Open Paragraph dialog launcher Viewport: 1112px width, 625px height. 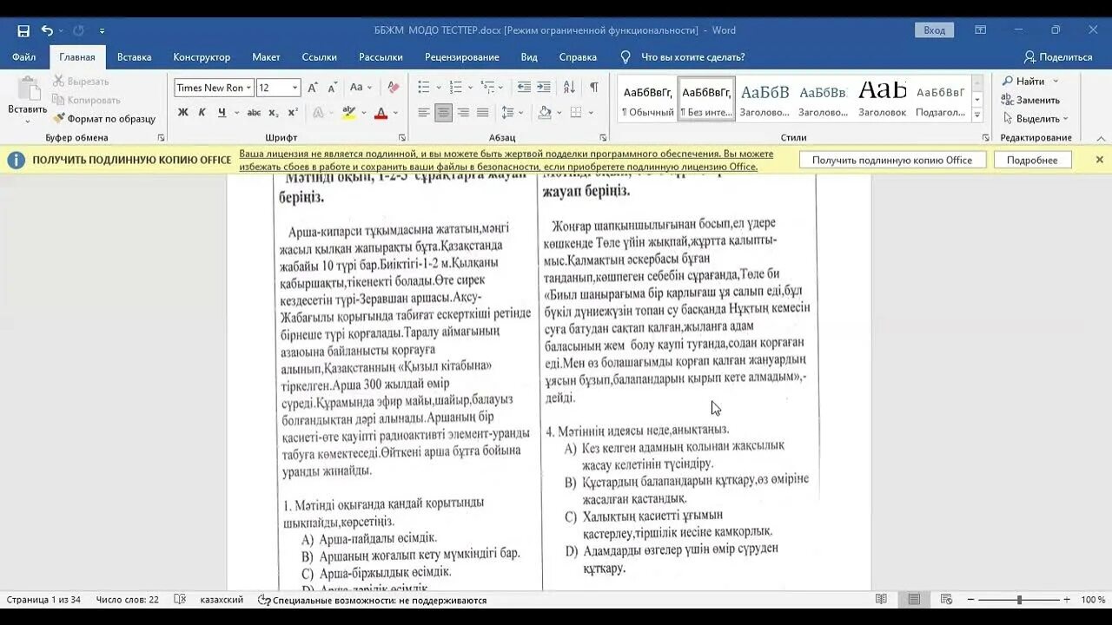click(603, 138)
